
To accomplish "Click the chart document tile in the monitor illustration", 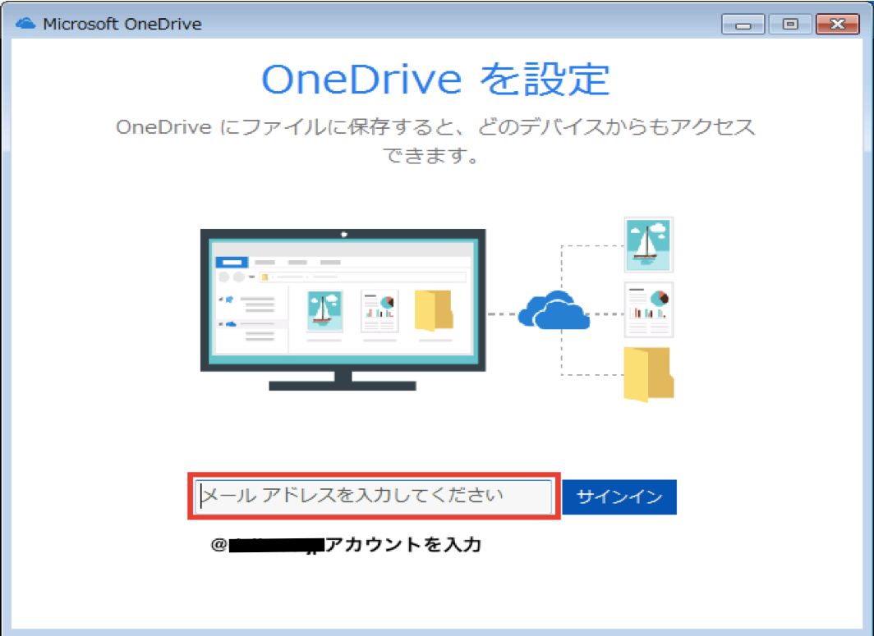I will pos(379,312).
